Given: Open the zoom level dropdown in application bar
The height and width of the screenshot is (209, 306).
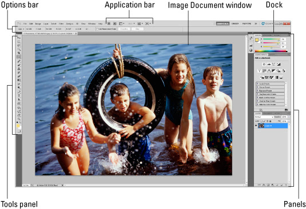Looking at the screenshot, I should pos(132,23).
